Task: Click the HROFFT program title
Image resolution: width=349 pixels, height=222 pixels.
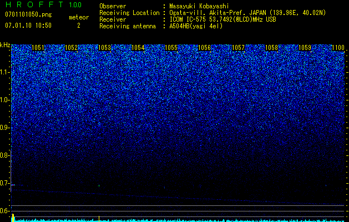Action: 35,4
